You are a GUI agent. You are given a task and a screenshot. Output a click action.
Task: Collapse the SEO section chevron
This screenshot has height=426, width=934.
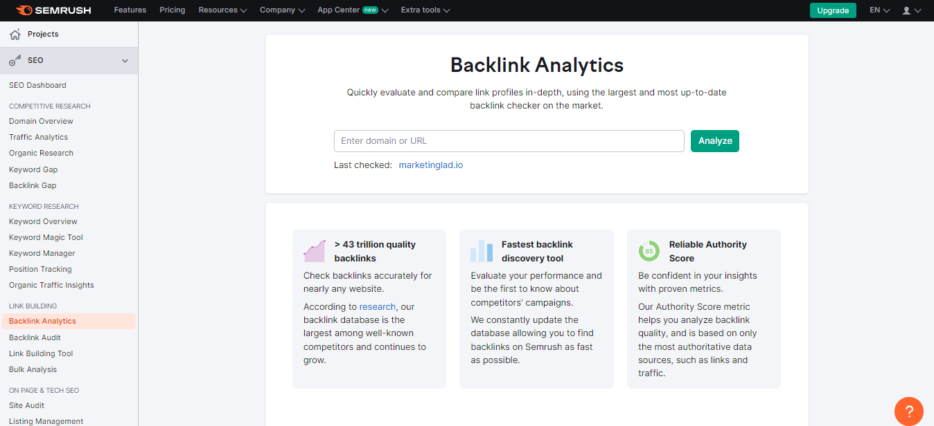tap(125, 61)
